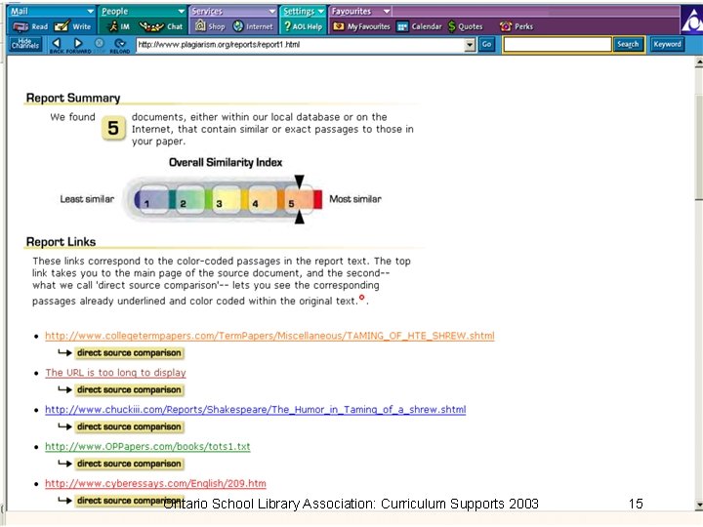Click the vertical scrollbar down arrow
This screenshot has height=527, width=703.
coord(698,506)
